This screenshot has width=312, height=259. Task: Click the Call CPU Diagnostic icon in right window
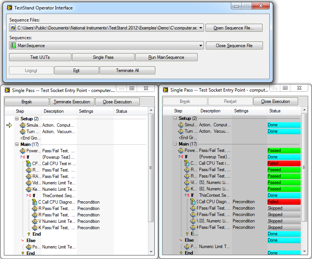click(x=194, y=202)
